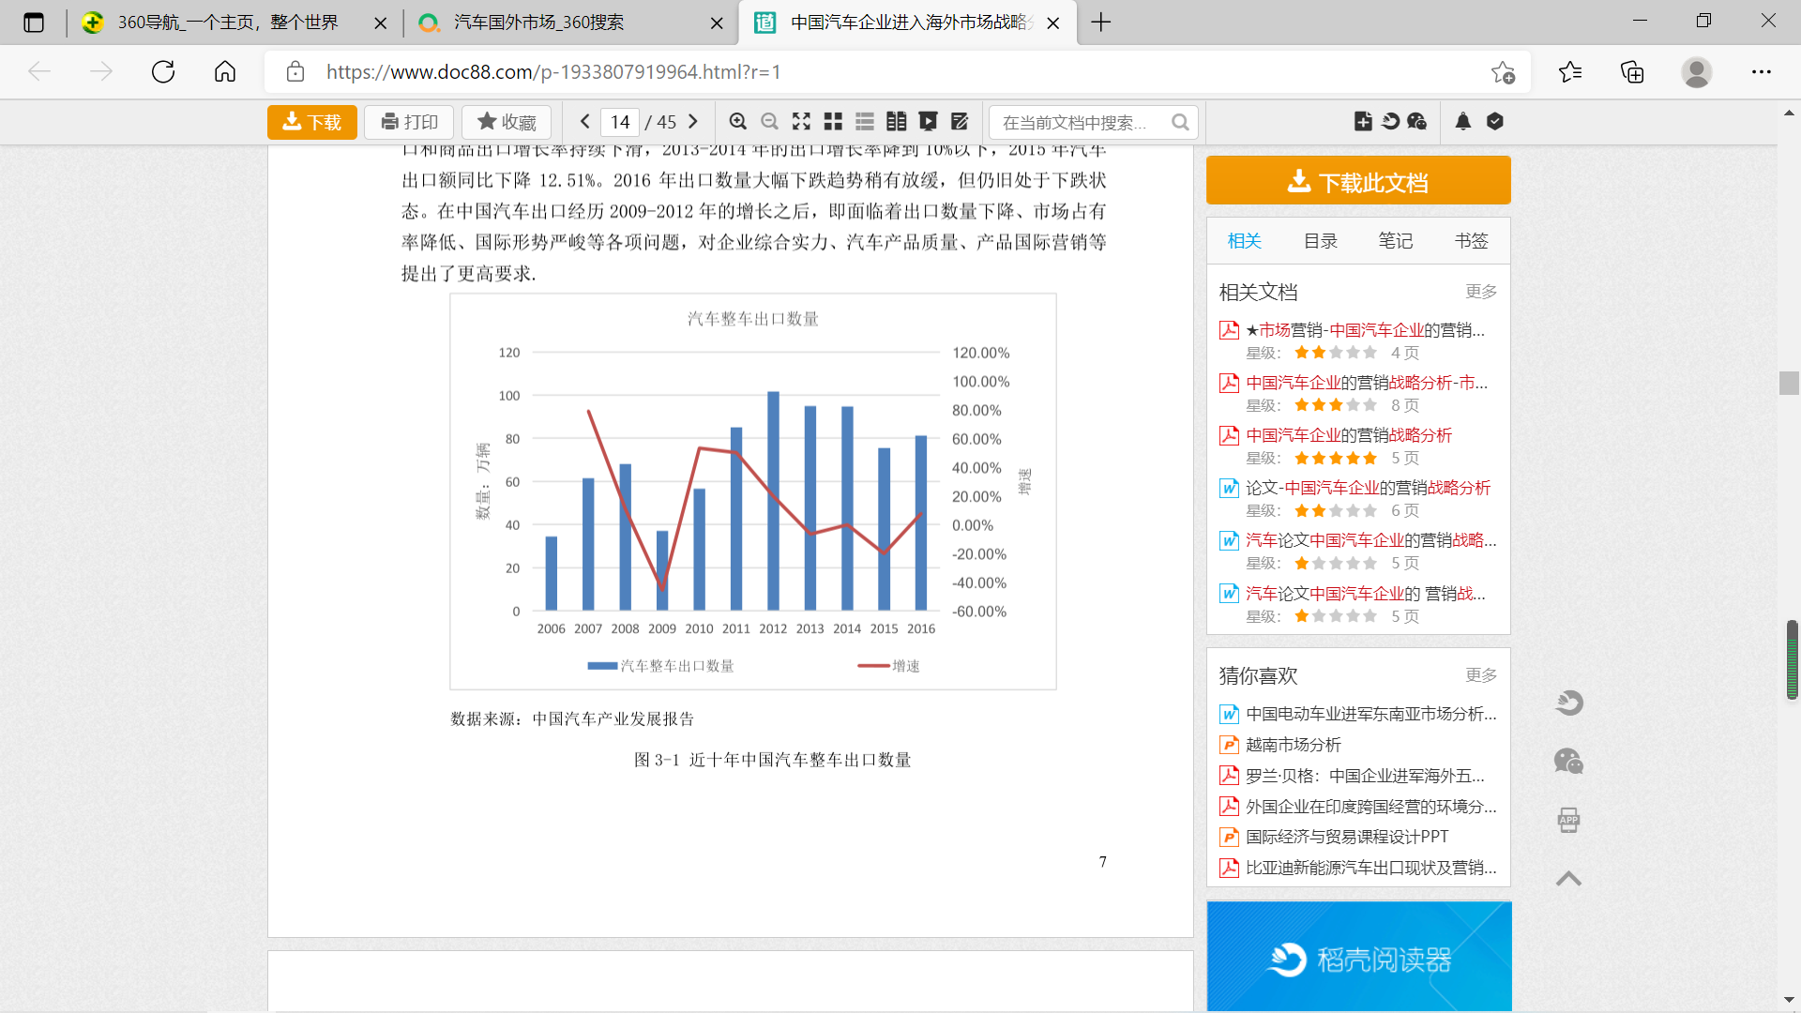Toggle list view mode icon

pyautogui.click(x=865, y=122)
